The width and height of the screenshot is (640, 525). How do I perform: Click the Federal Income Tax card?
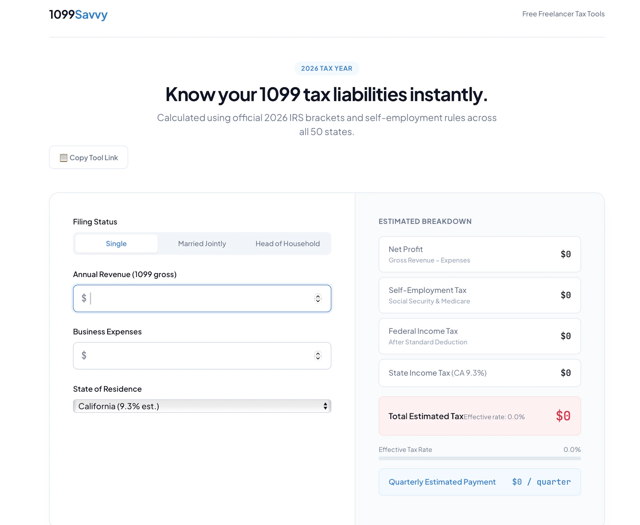480,336
